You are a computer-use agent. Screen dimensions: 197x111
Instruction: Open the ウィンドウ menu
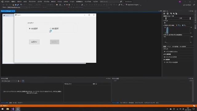88,2
